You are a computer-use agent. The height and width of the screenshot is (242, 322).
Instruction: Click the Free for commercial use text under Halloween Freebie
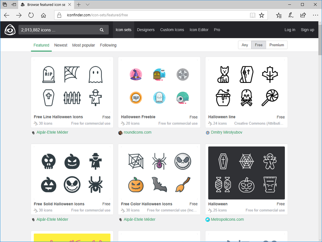click(178, 123)
